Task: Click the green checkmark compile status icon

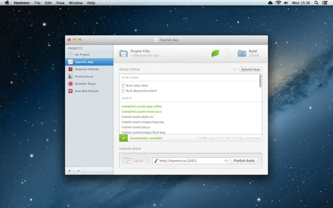Action: click(x=123, y=138)
